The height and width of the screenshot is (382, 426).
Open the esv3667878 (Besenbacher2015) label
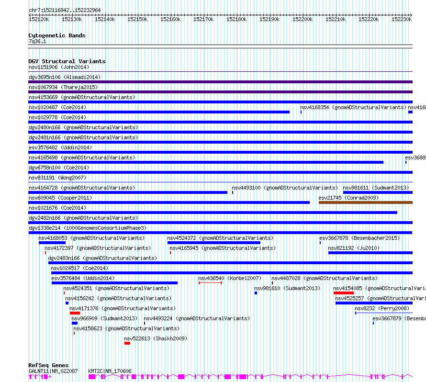coord(359,238)
